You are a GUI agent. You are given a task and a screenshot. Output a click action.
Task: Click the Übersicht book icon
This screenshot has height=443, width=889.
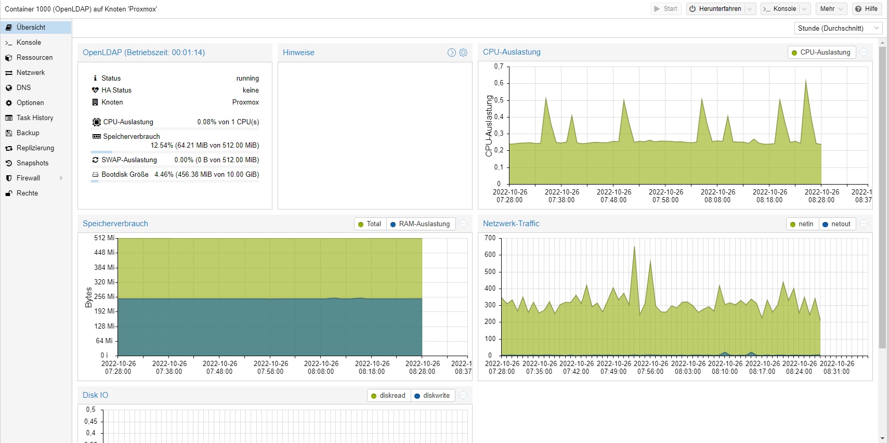coord(9,27)
